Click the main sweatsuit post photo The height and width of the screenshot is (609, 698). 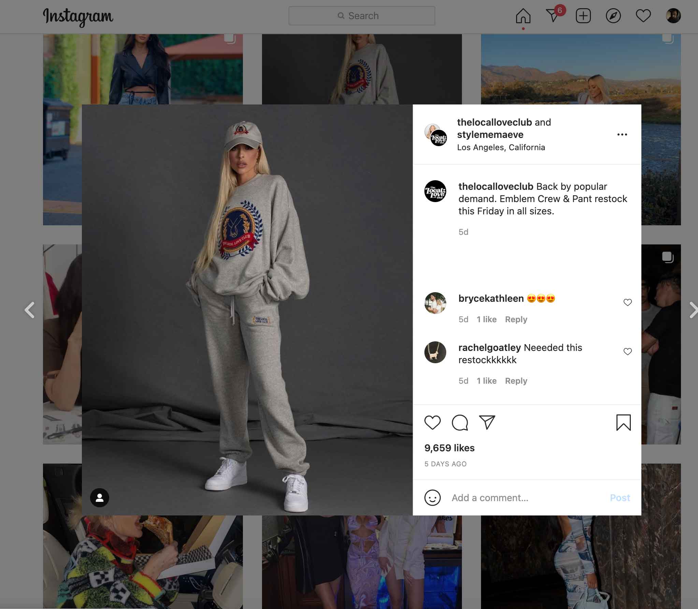click(x=247, y=310)
